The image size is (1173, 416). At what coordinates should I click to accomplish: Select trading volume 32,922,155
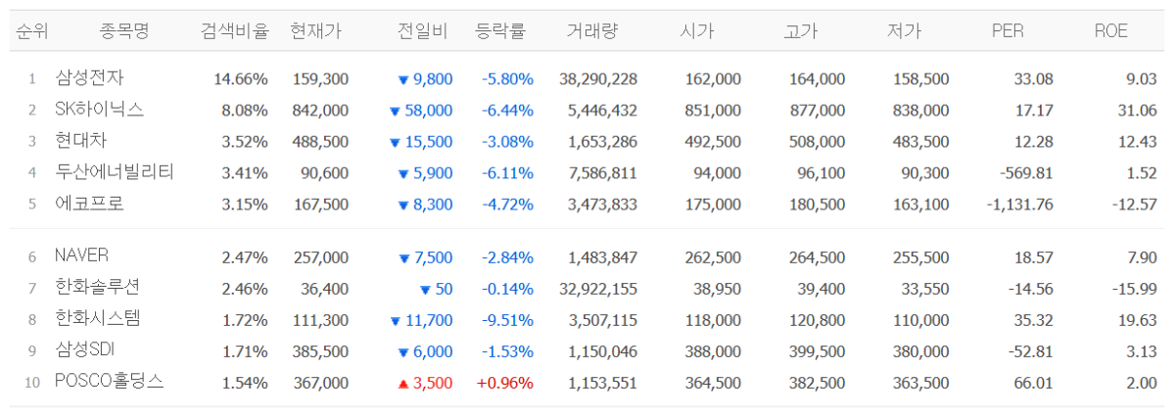tap(597, 289)
